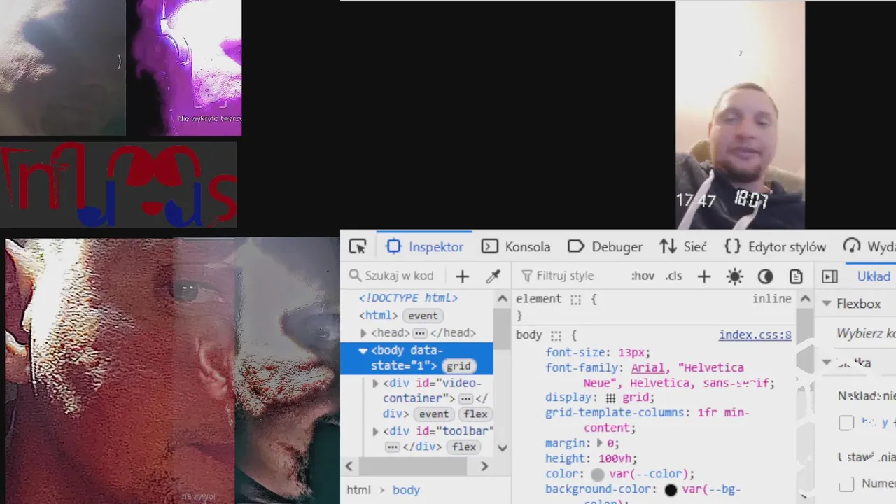
Task: Click the ellipsis inside toolbar div
Action: [x=393, y=447]
